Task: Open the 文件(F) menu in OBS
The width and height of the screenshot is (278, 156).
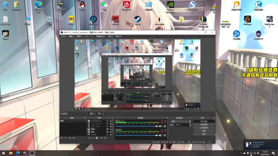Action: pos(63,36)
